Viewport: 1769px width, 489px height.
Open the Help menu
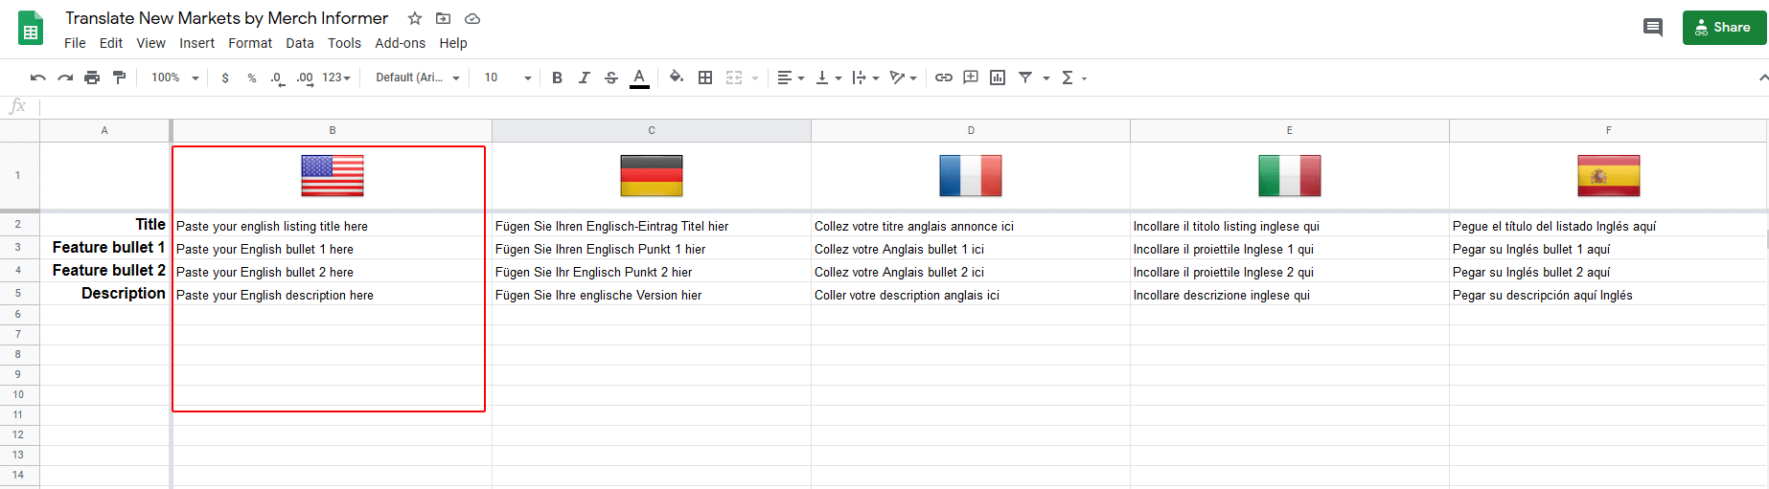tap(453, 43)
